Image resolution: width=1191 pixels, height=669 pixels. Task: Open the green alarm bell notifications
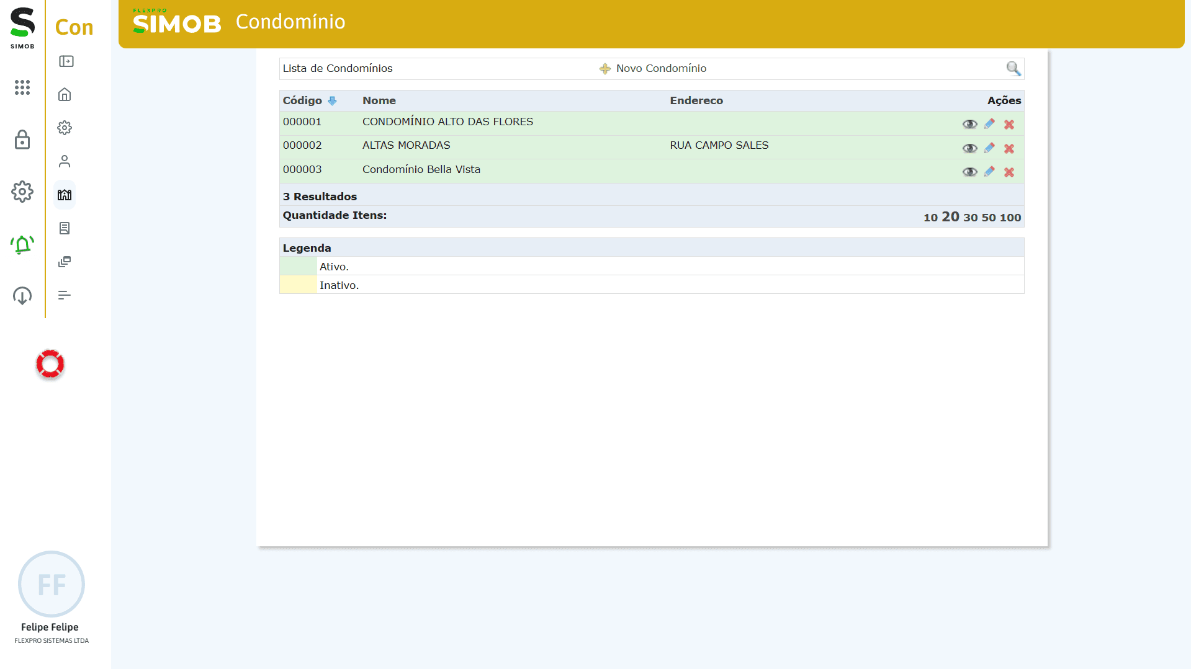[x=22, y=245]
